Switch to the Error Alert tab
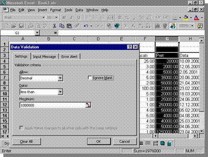Screen dimensions: 208x157 tap(70, 57)
